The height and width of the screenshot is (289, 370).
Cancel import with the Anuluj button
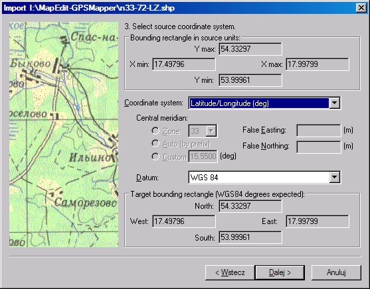(x=336, y=272)
